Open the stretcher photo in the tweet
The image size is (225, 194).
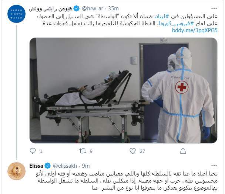[123, 90]
